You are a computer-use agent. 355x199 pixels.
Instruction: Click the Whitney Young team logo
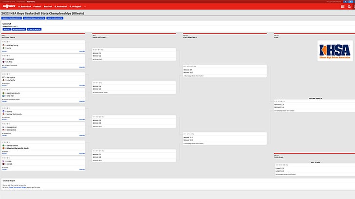pyautogui.click(x=3, y=45)
